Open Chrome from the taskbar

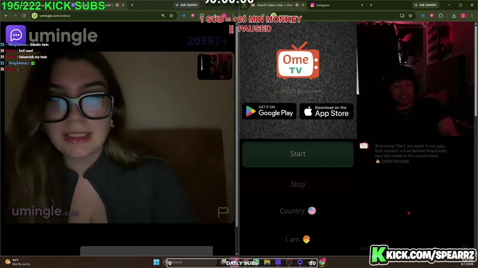coord(322,262)
